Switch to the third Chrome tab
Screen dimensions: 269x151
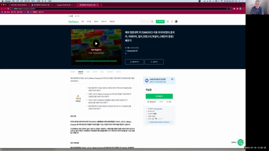pyautogui.click(x=65, y=5)
